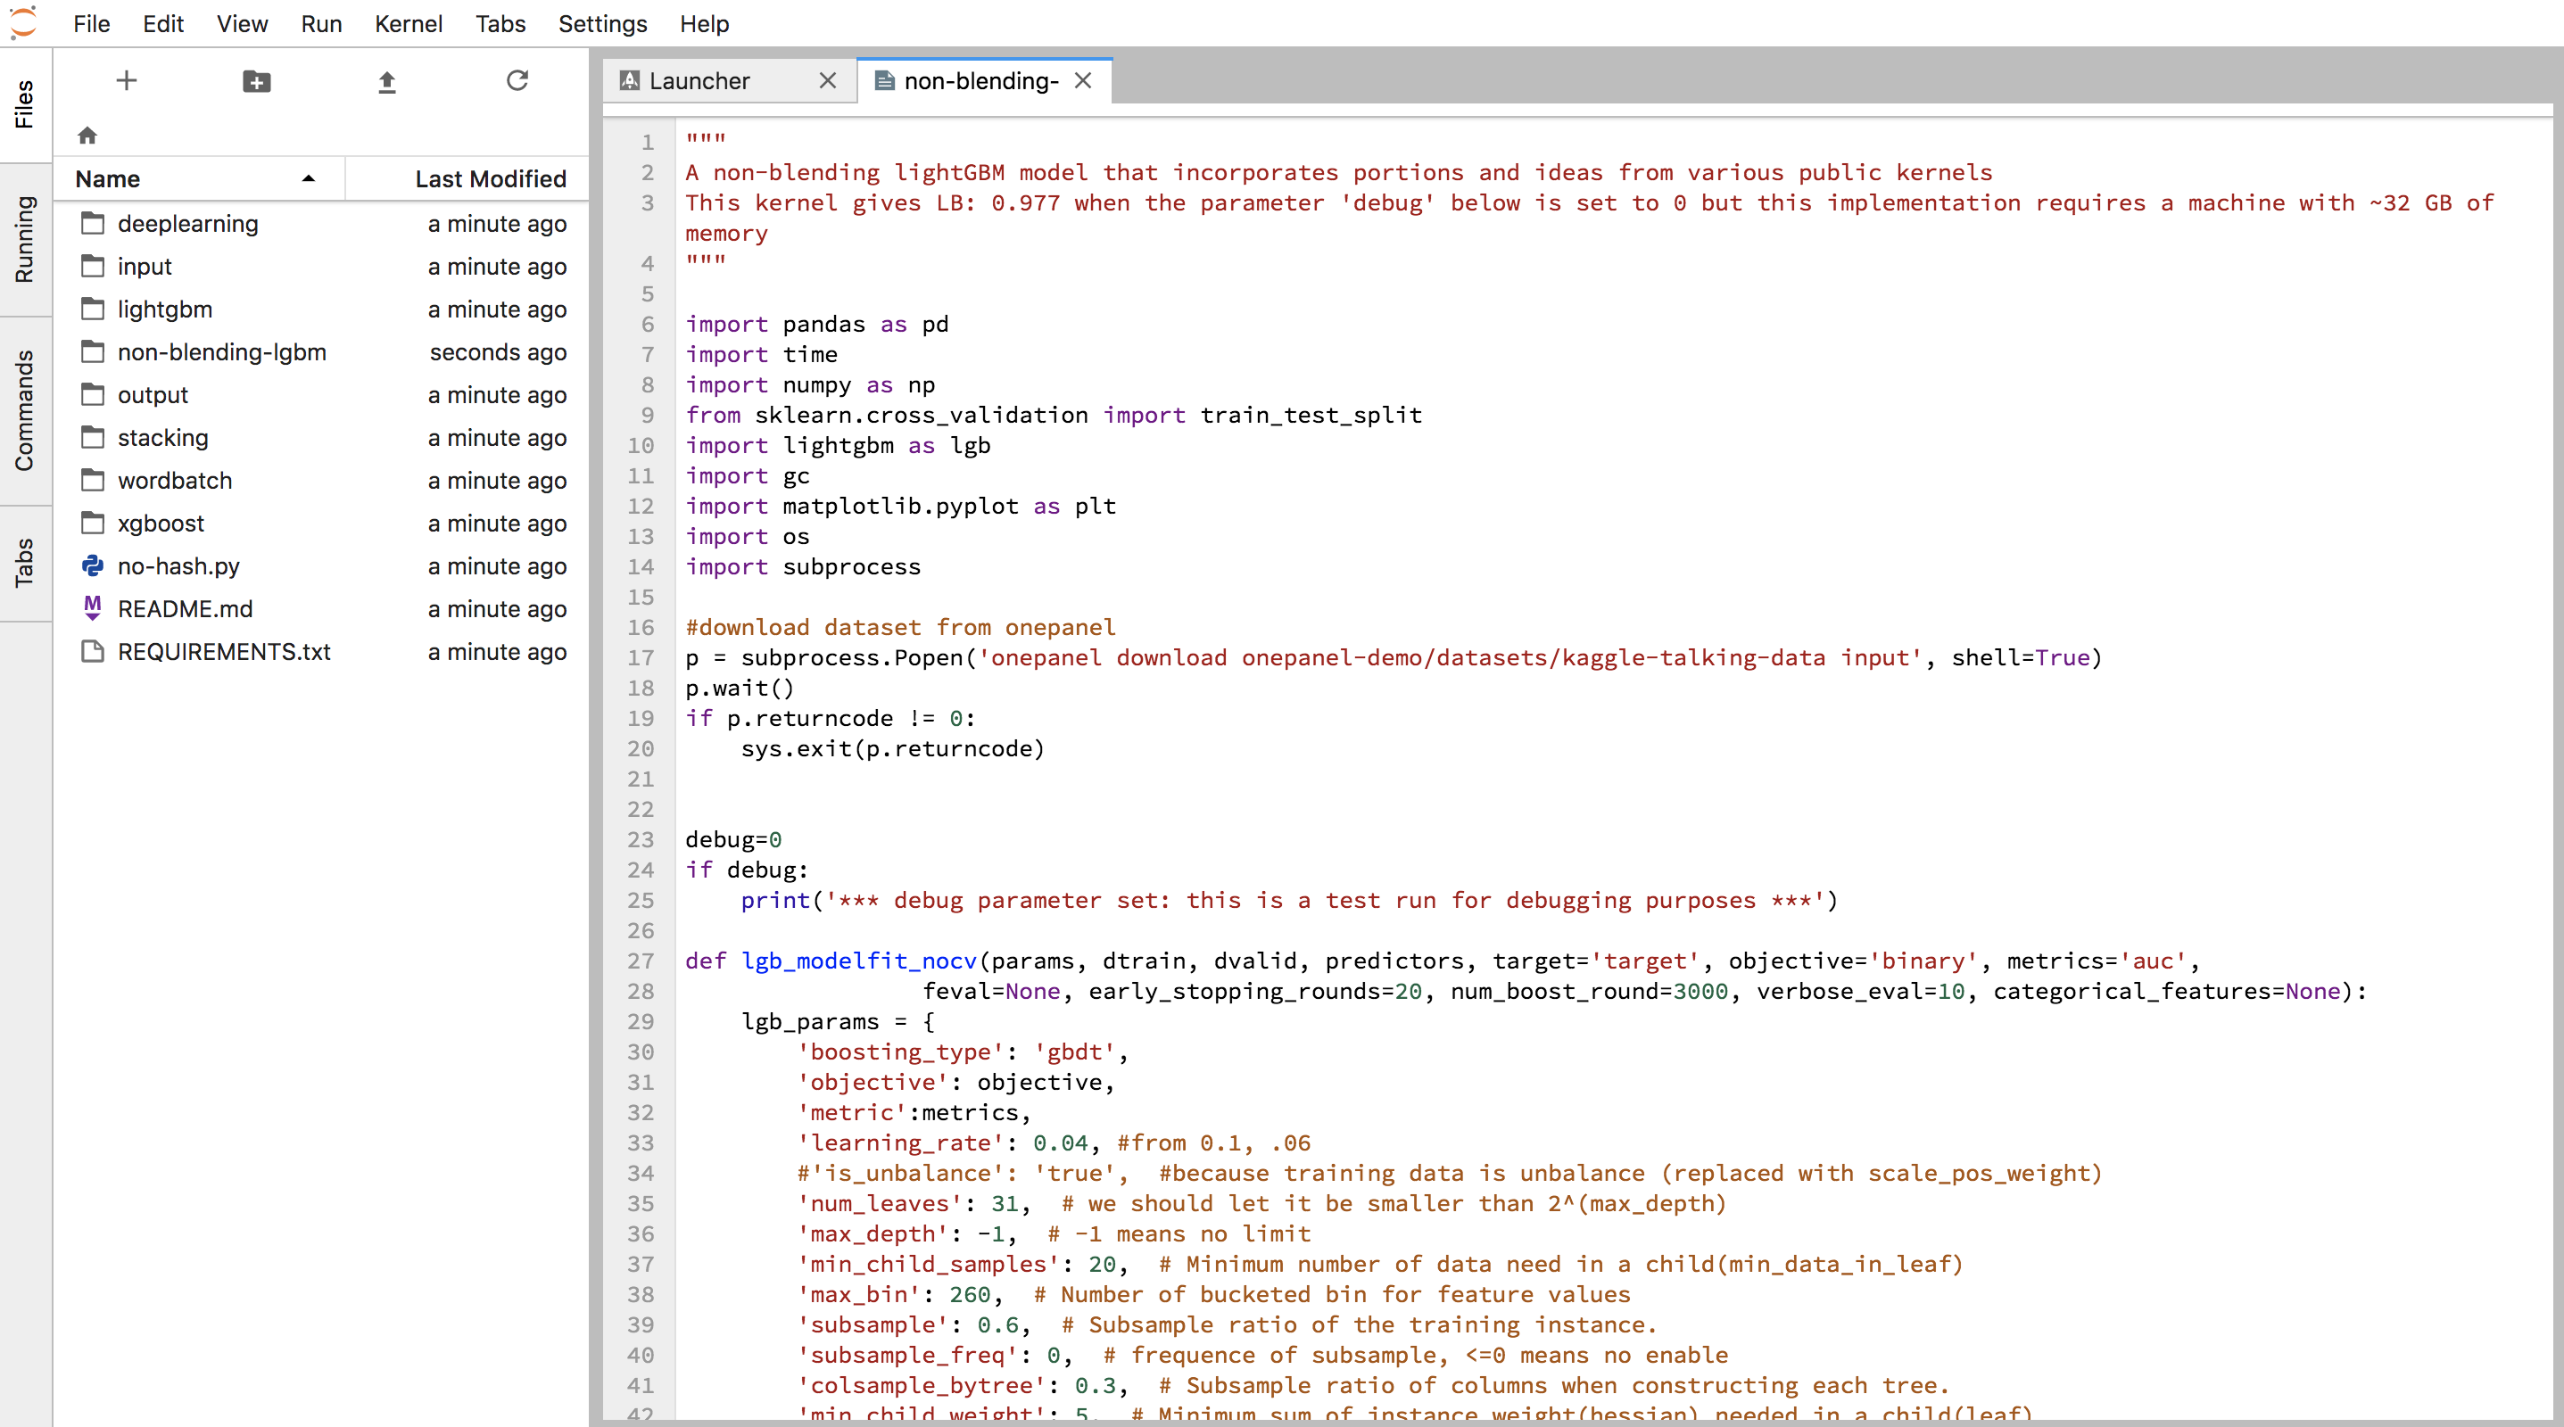
Task: Show the Commands sidebar panel
Action: point(24,410)
